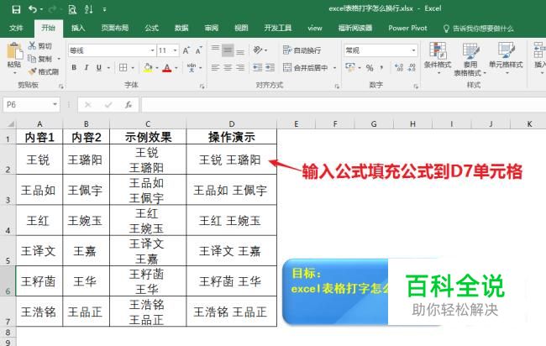This screenshot has width=546, height=346.
Task: Click the red Font Color A
Action: pos(167,67)
